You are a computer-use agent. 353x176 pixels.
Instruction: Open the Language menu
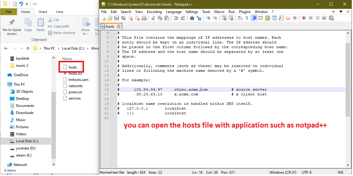coord(174,12)
